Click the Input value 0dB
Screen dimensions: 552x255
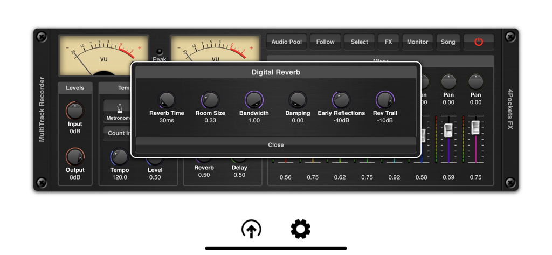(74, 132)
